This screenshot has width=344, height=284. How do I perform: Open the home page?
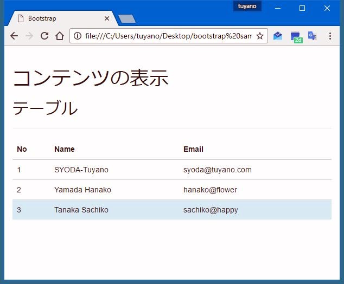(60, 36)
